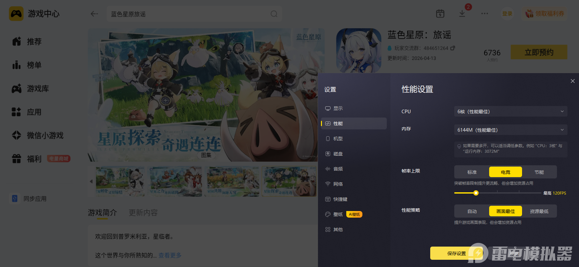Open the 显示 (Display) settings icon

coord(328,108)
